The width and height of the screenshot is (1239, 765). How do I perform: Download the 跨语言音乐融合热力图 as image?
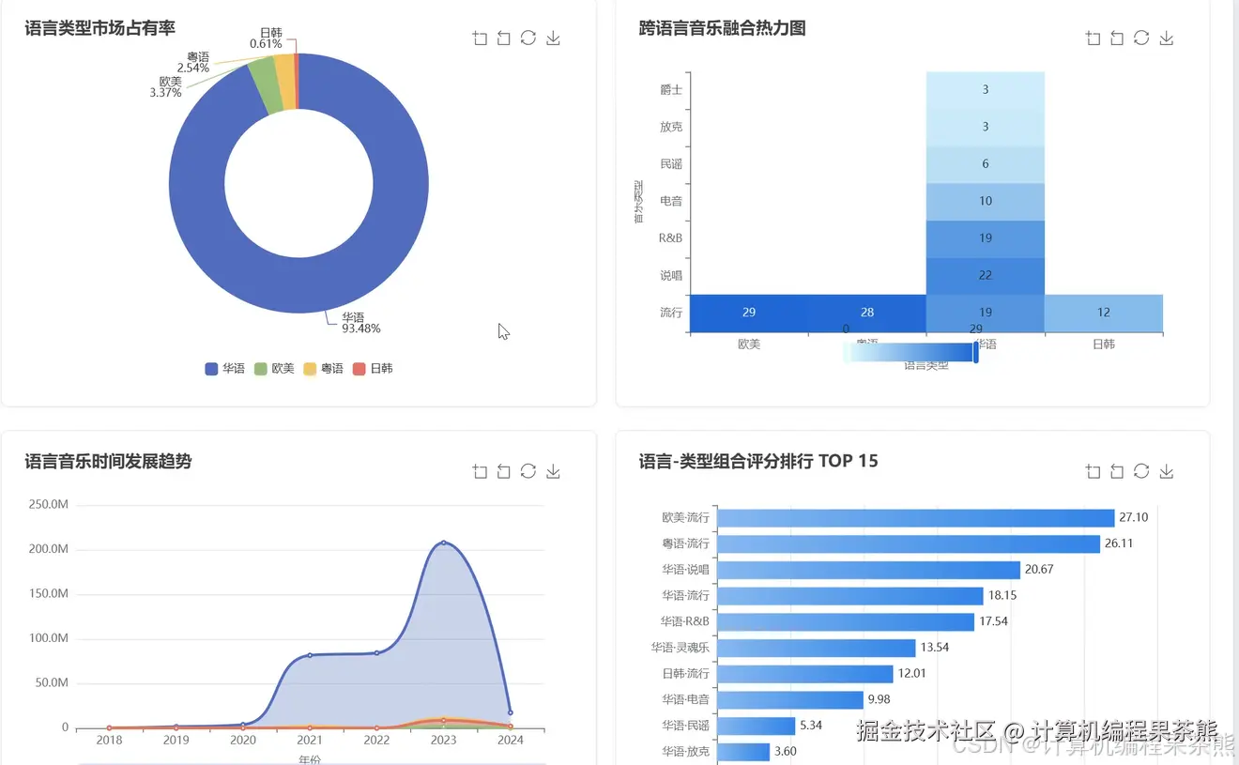[x=1166, y=38]
